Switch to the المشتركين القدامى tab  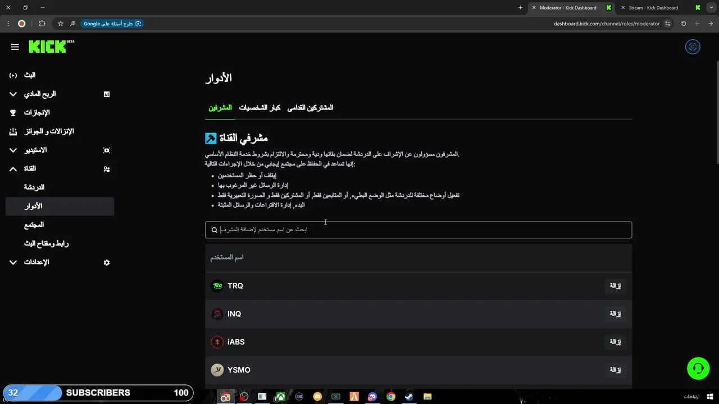click(x=310, y=108)
